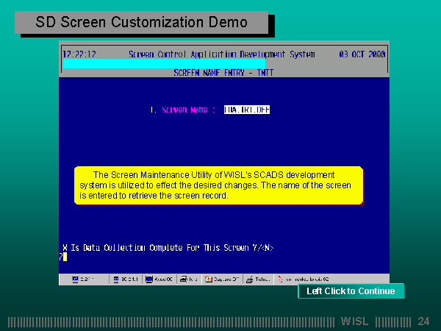Click the SD Screen Customization Demo title
The image size is (441, 331).
pyautogui.click(x=142, y=23)
